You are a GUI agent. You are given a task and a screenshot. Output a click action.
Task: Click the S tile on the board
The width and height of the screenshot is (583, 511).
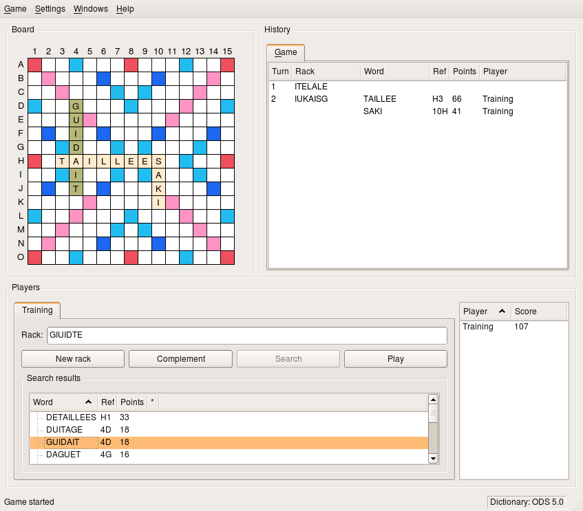pos(158,161)
